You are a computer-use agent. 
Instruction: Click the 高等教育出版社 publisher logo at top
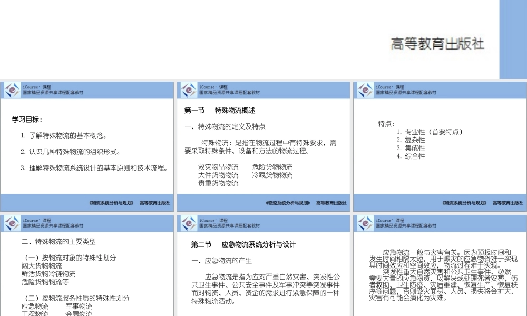pyautogui.click(x=438, y=42)
